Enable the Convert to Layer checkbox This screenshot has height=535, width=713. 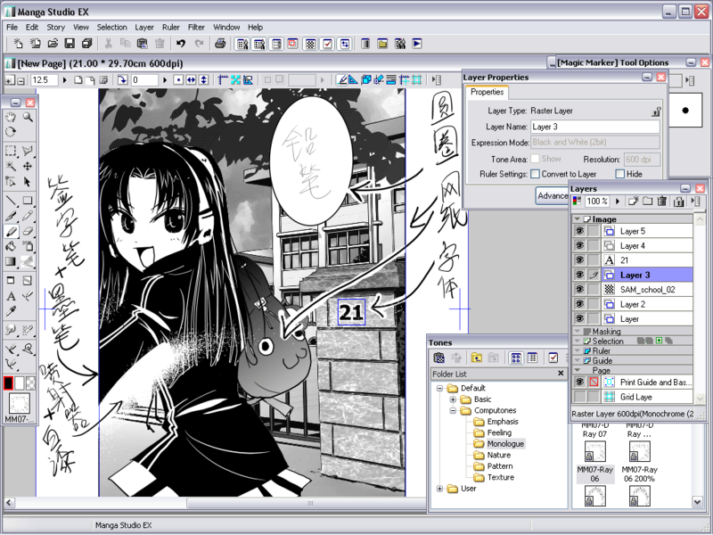536,174
